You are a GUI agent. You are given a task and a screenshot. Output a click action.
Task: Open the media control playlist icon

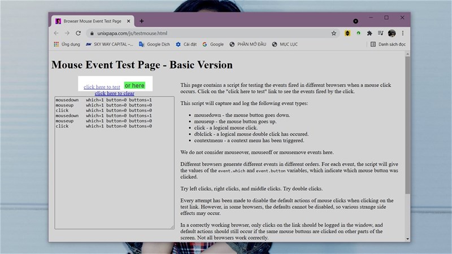381,33
